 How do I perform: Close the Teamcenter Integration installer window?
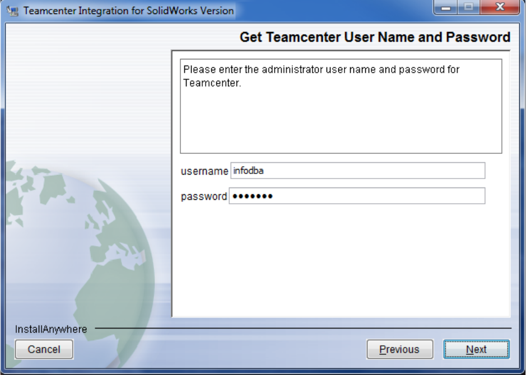(500, 7)
